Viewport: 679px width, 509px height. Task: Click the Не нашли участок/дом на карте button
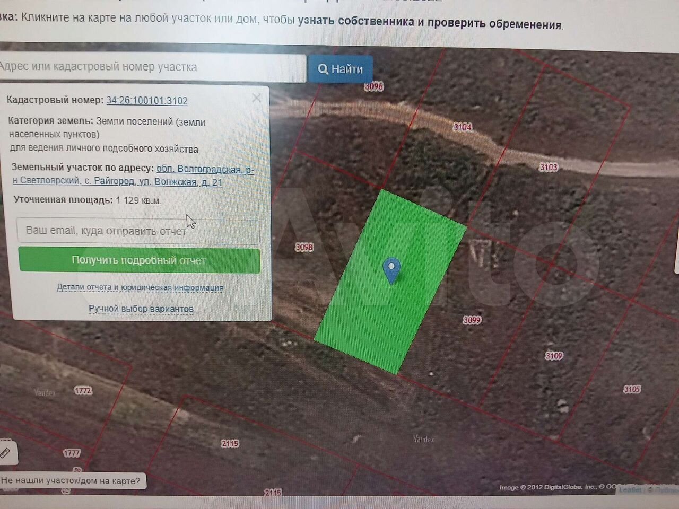pos(72,481)
